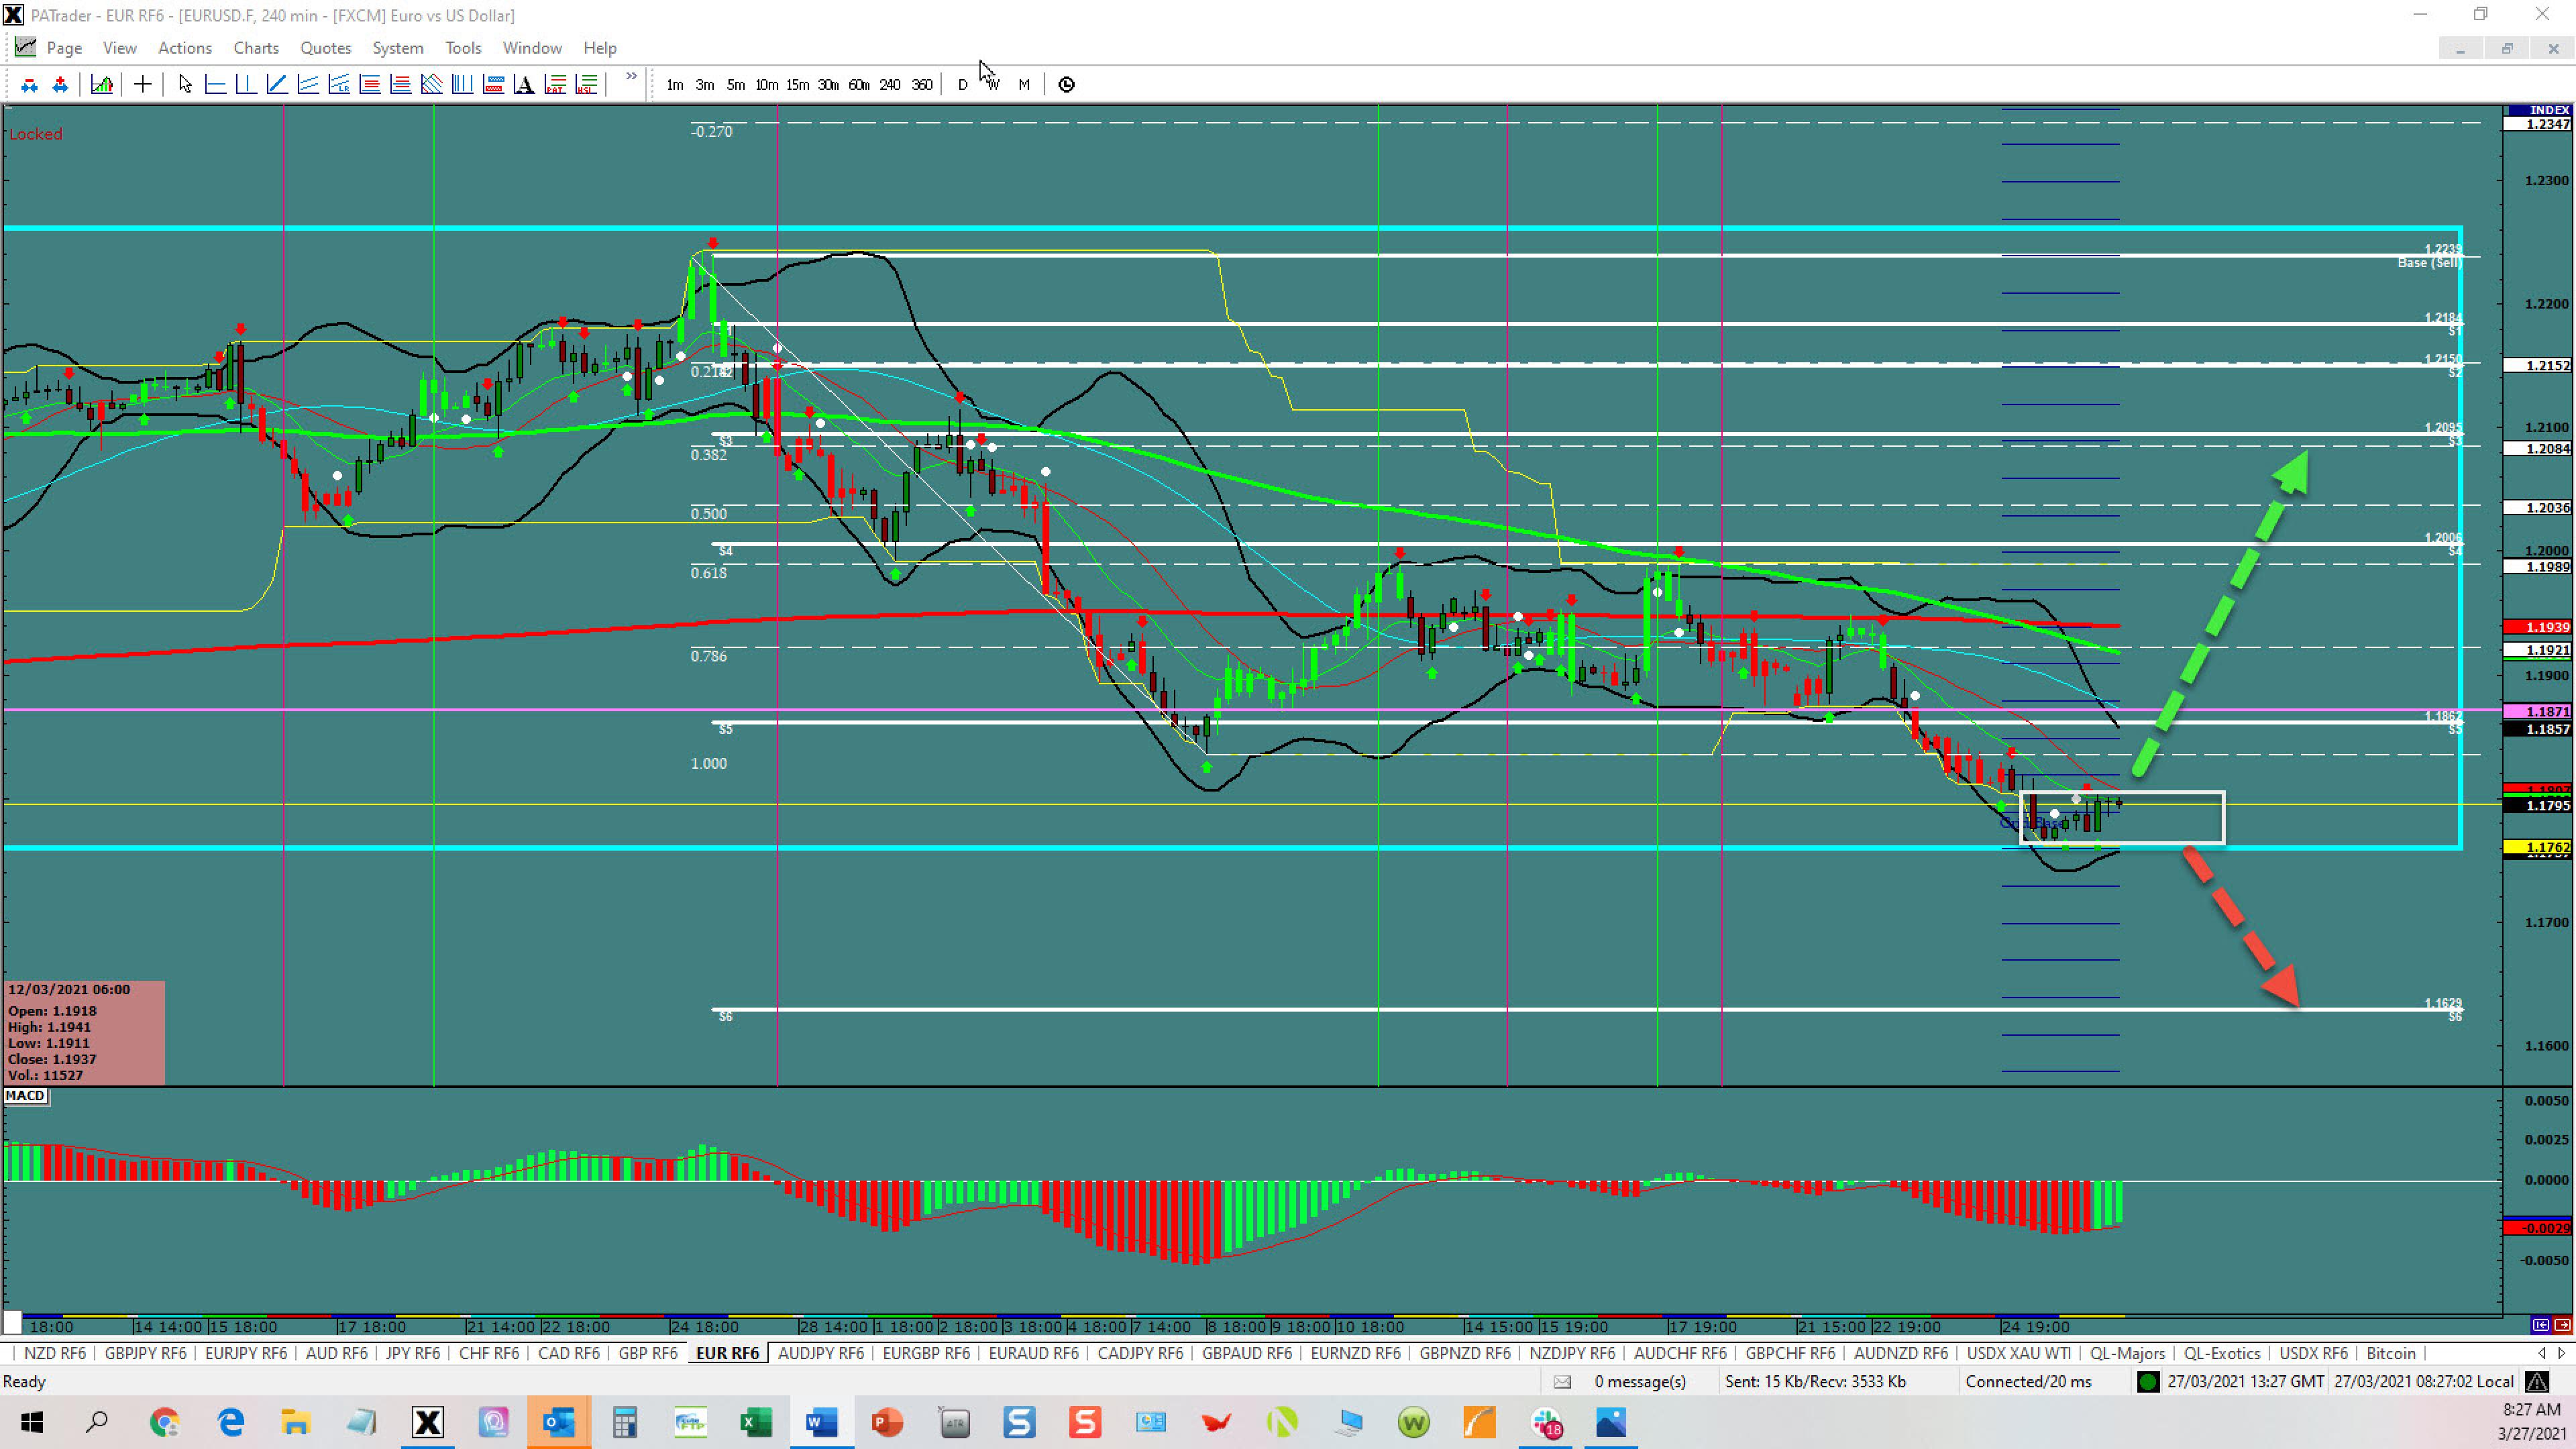Expand the toolbar overflow chevron
The image size is (2576, 1449).
(631, 77)
